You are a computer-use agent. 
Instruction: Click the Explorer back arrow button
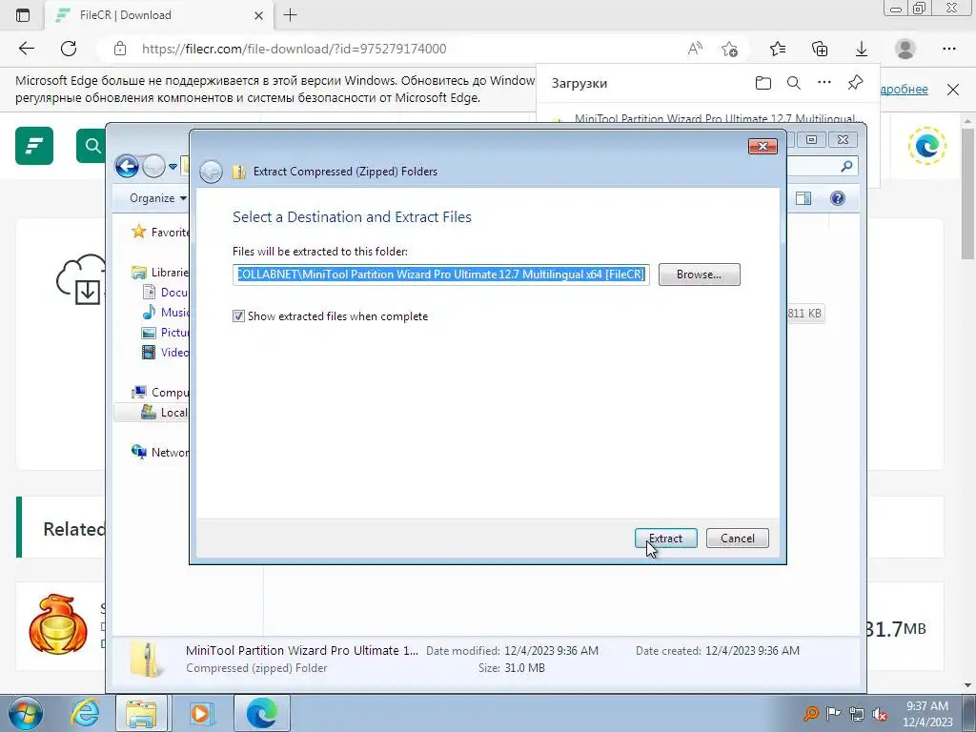click(x=127, y=166)
